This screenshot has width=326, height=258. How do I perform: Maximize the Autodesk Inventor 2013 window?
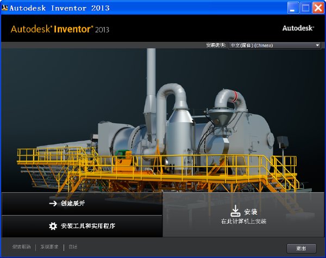(x=305, y=8)
